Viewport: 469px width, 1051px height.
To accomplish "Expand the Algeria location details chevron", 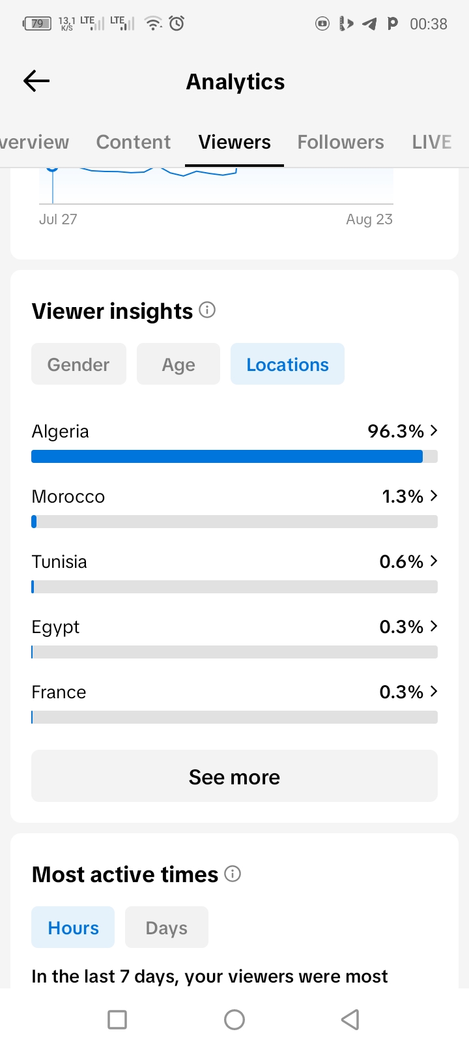I will (x=434, y=430).
